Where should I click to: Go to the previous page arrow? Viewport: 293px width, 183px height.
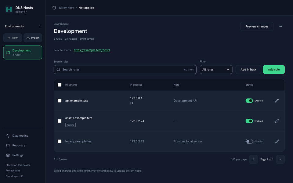pyautogui.click(x=254, y=160)
